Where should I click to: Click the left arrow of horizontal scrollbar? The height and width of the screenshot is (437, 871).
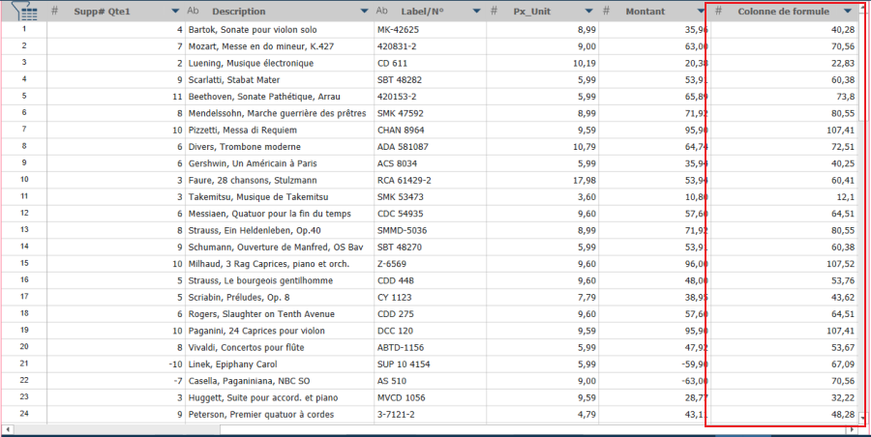(8, 429)
